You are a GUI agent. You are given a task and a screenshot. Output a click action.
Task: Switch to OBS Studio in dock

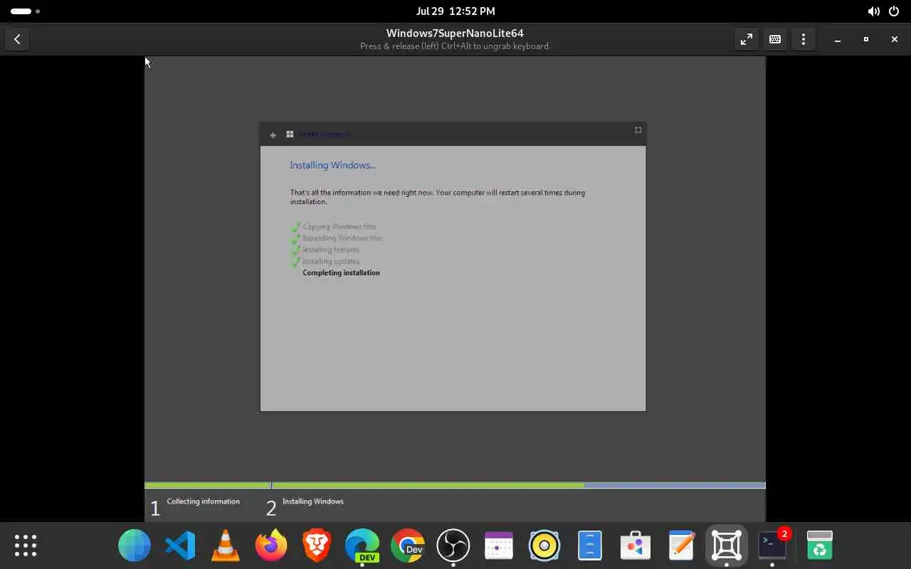(453, 546)
